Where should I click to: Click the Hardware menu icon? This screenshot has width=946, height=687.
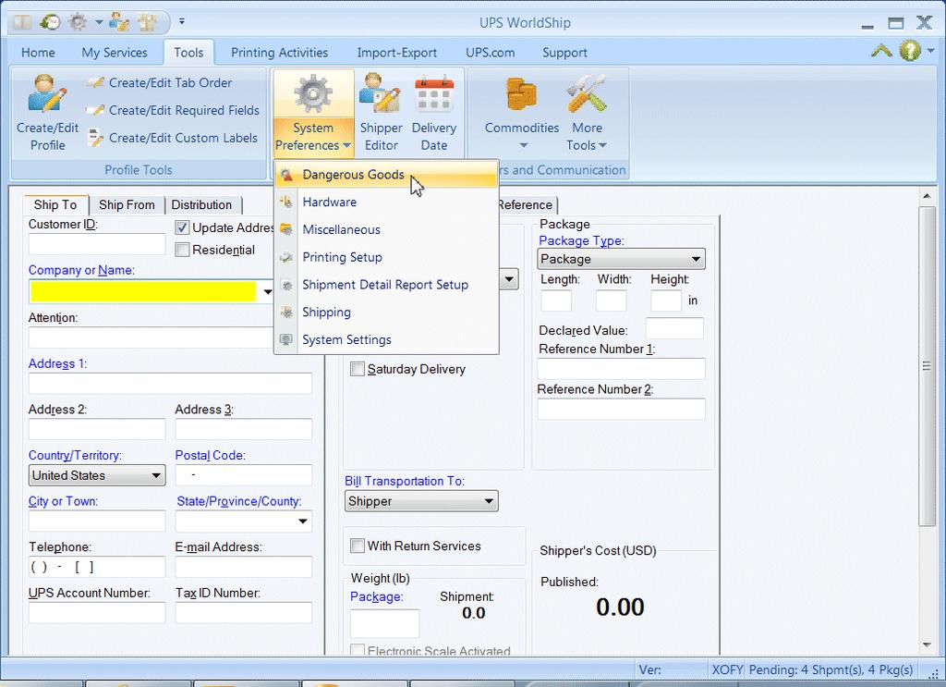coord(286,202)
